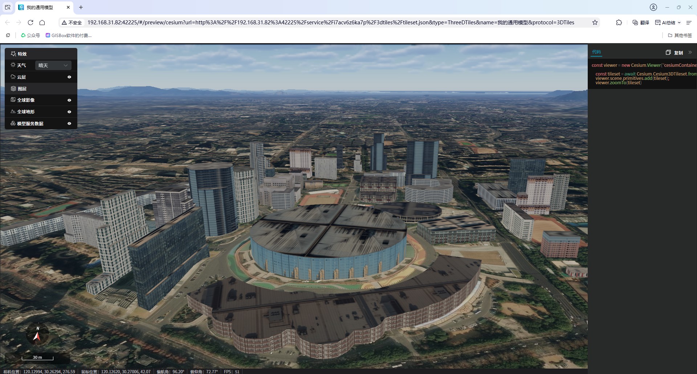The height and width of the screenshot is (374, 697).
Task: Collapse the code panel with double chevron
Action: [x=690, y=53]
